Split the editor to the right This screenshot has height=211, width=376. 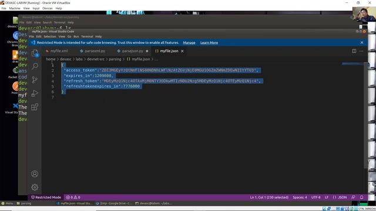tap(354, 51)
